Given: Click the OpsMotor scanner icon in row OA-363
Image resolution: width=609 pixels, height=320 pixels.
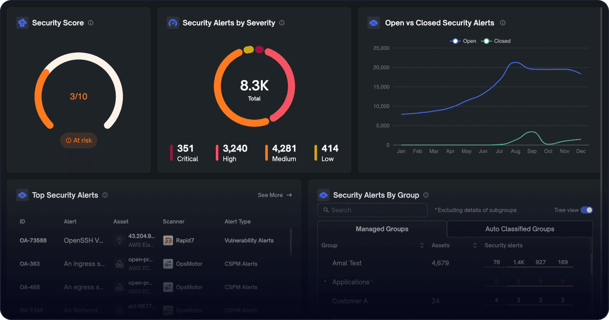Looking at the screenshot, I should [168, 264].
